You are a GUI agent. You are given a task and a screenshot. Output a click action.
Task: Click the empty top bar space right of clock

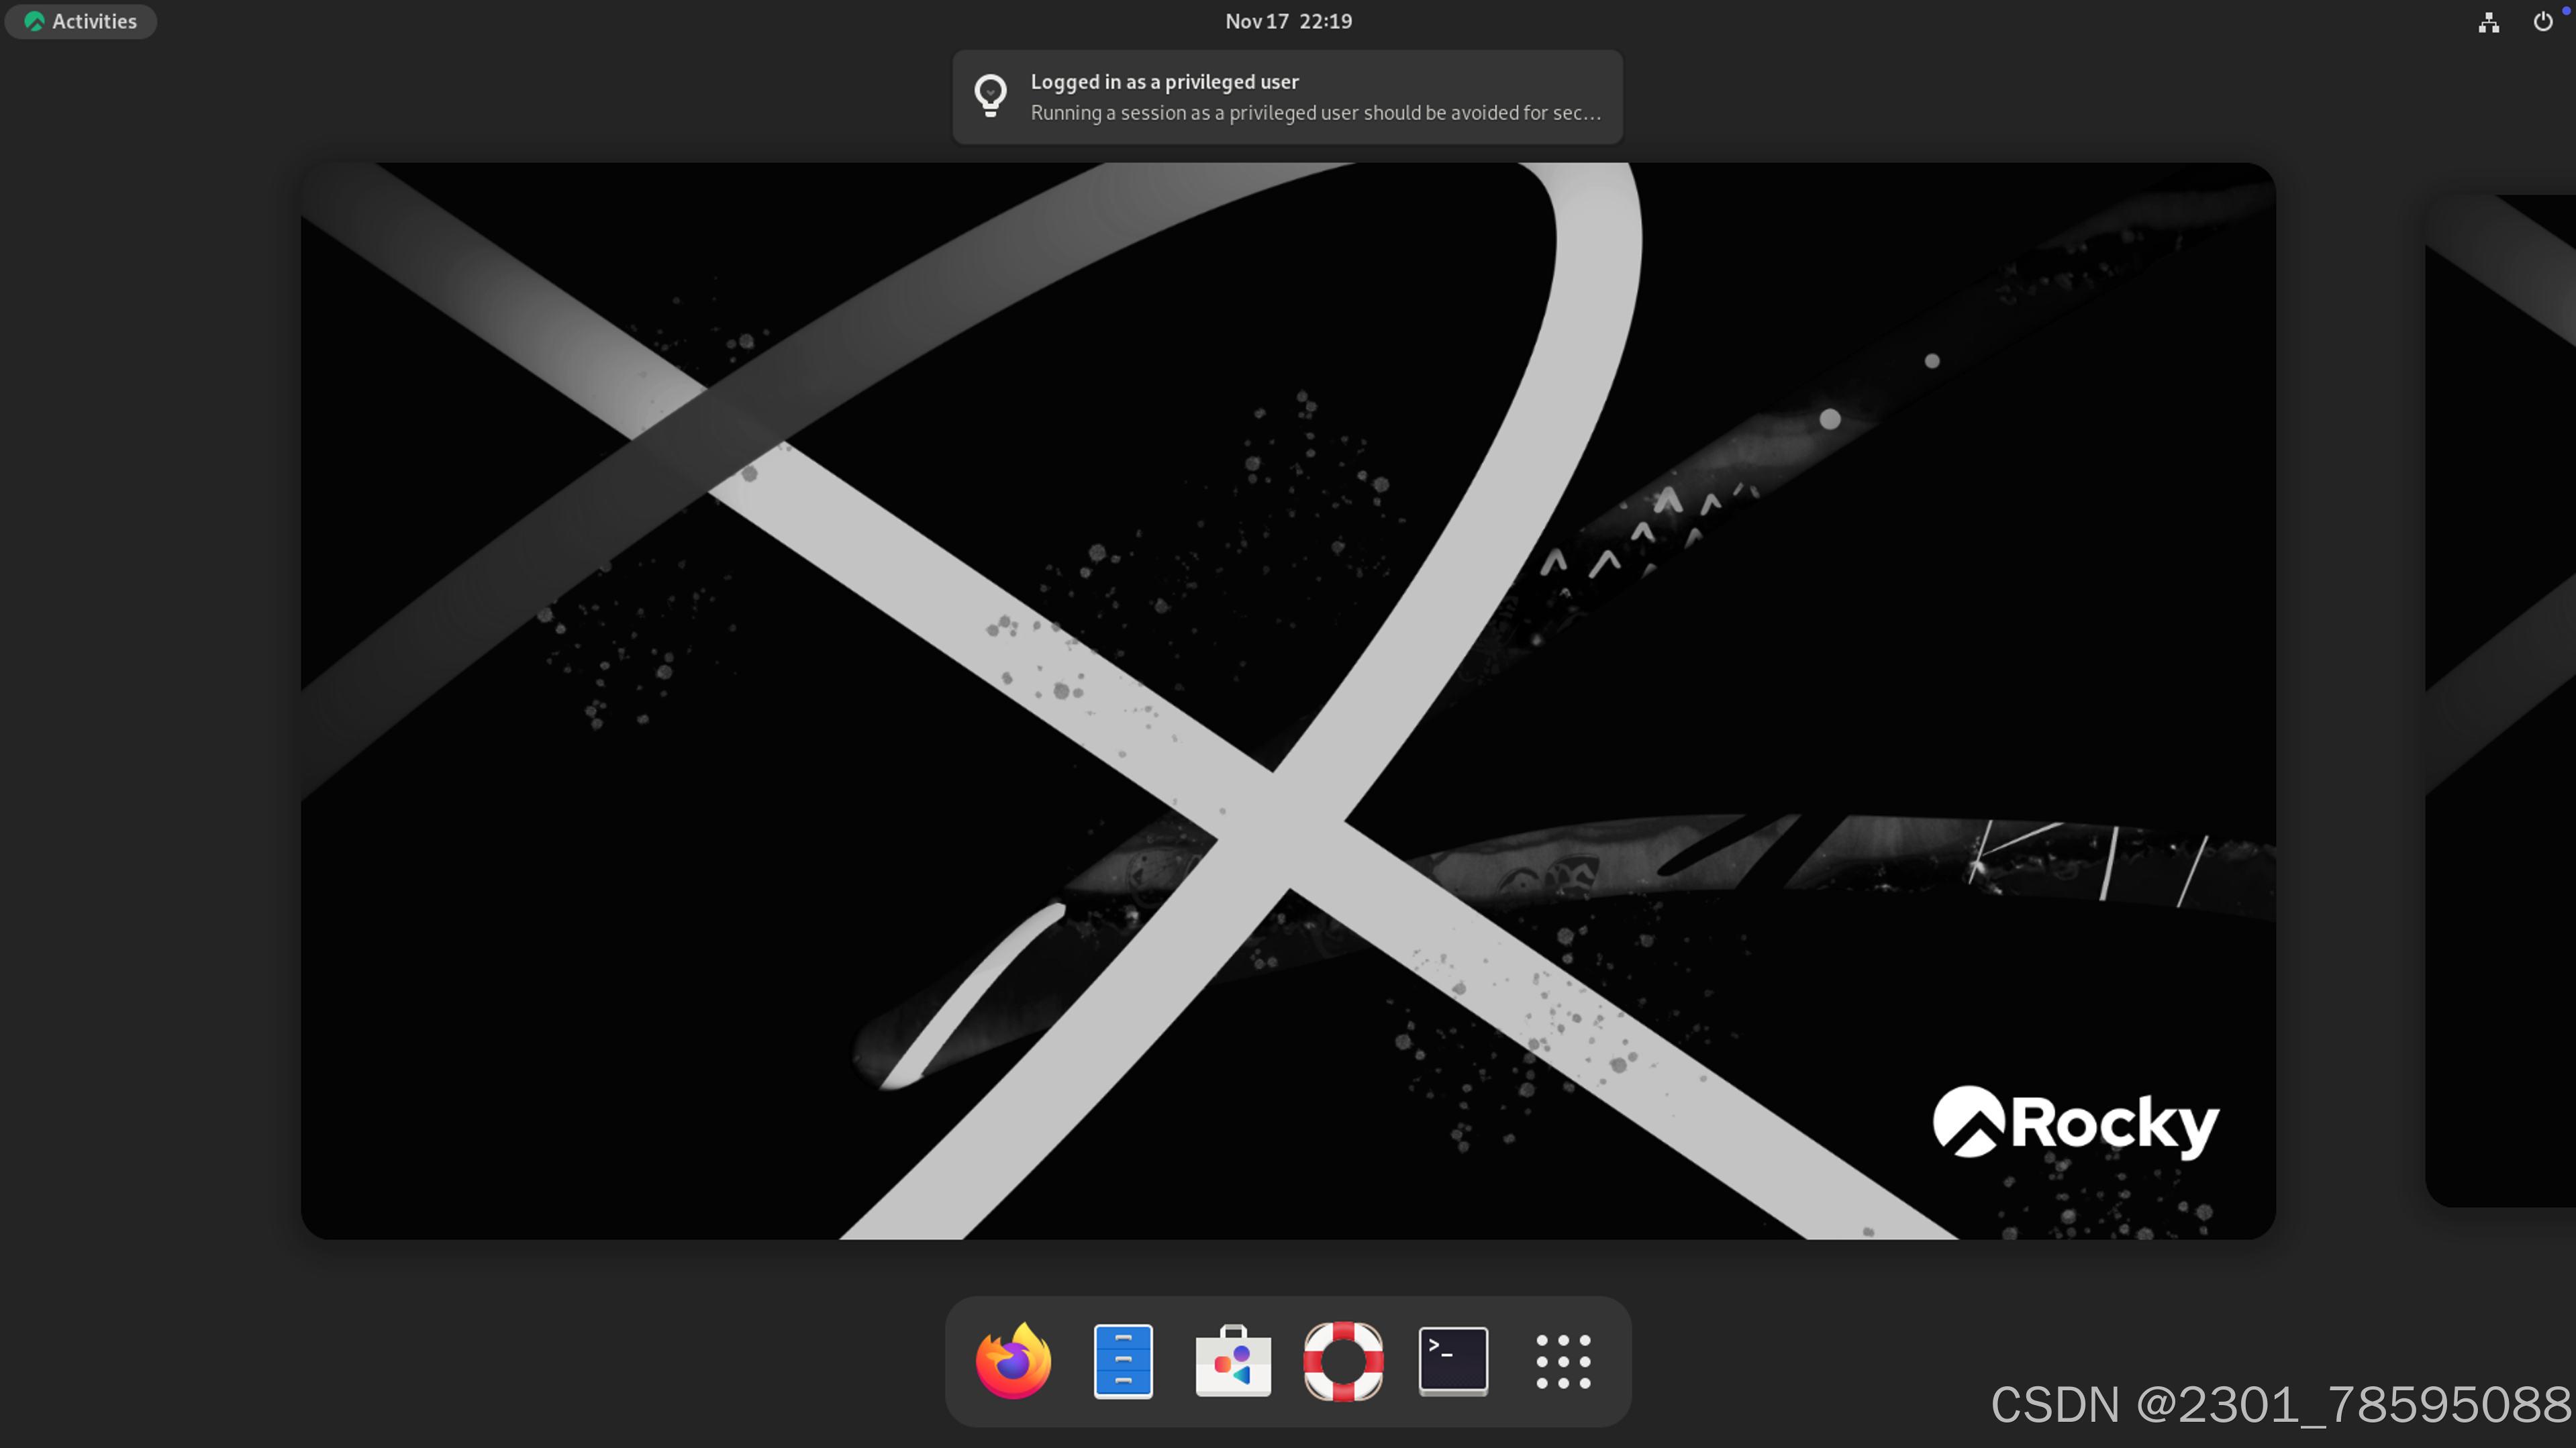tap(1900, 21)
